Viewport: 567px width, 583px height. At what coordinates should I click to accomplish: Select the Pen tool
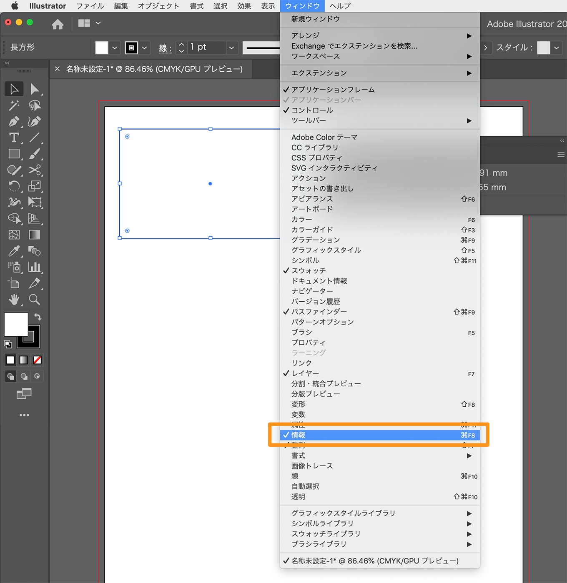tap(14, 121)
